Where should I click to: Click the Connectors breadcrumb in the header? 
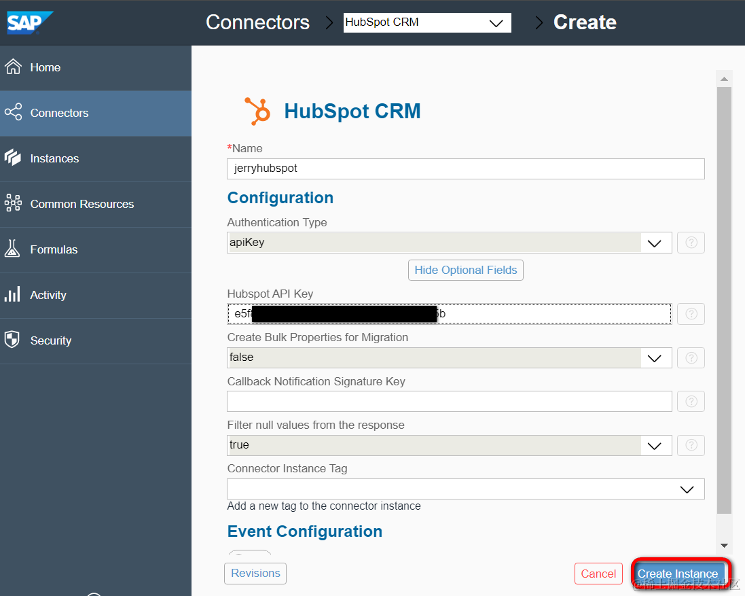(257, 22)
